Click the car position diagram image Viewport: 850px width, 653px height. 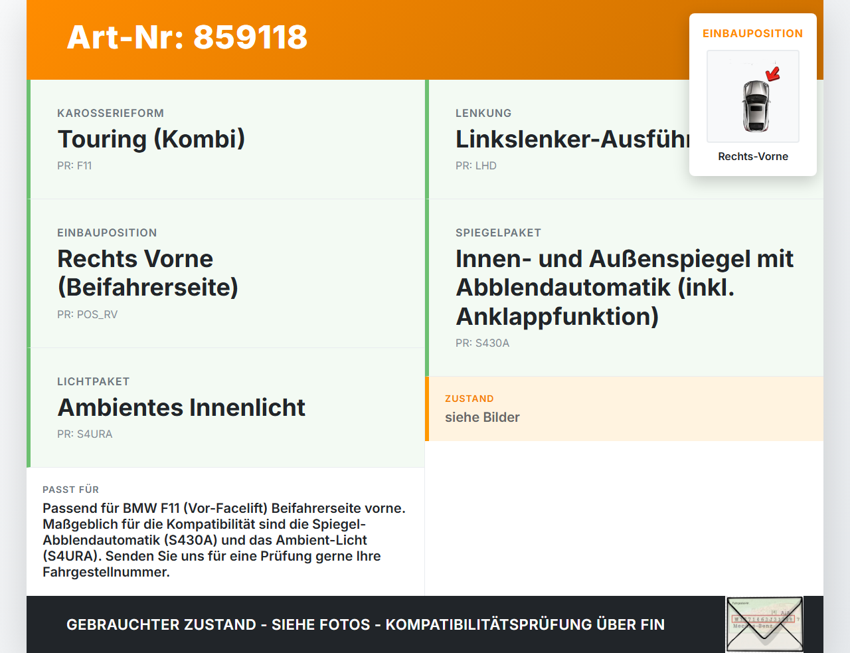(x=753, y=96)
